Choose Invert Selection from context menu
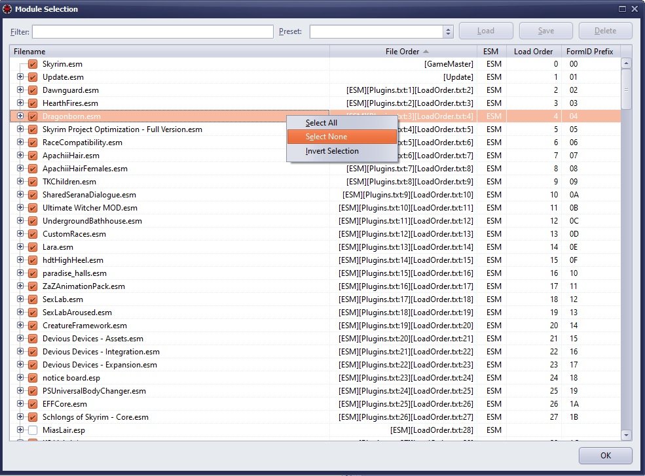Screen dimensions: 645x476 pyautogui.click(x=332, y=151)
